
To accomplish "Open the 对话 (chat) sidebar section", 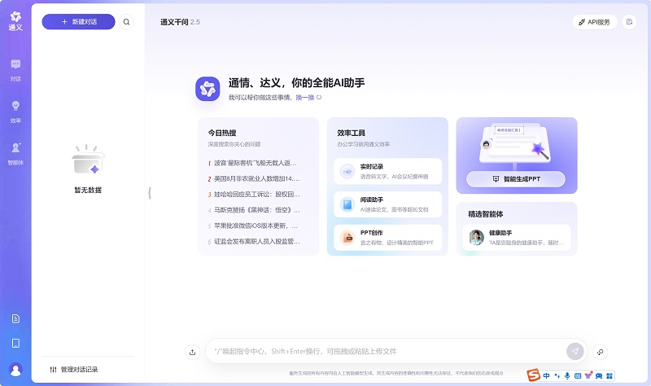I will pyautogui.click(x=15, y=70).
